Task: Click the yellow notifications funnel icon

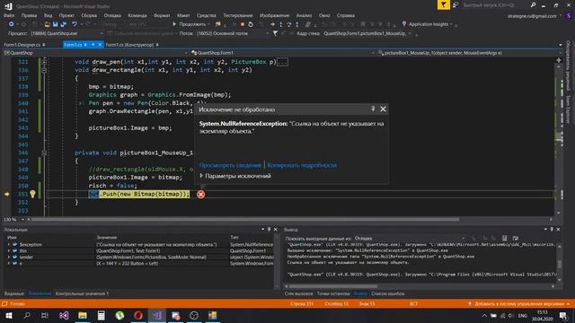Action: (443, 4)
